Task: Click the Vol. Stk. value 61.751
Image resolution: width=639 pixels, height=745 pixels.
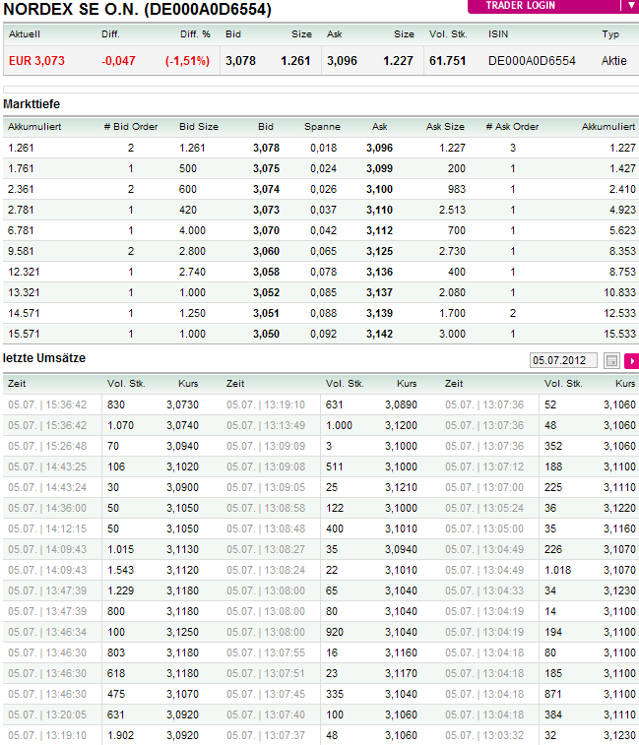Action: (x=447, y=61)
